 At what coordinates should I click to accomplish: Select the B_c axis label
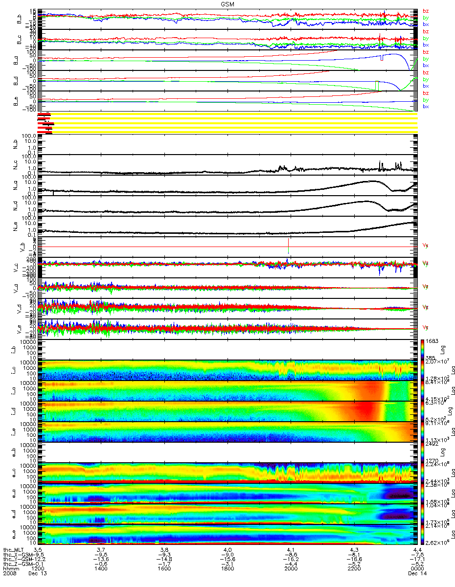coord(20,40)
